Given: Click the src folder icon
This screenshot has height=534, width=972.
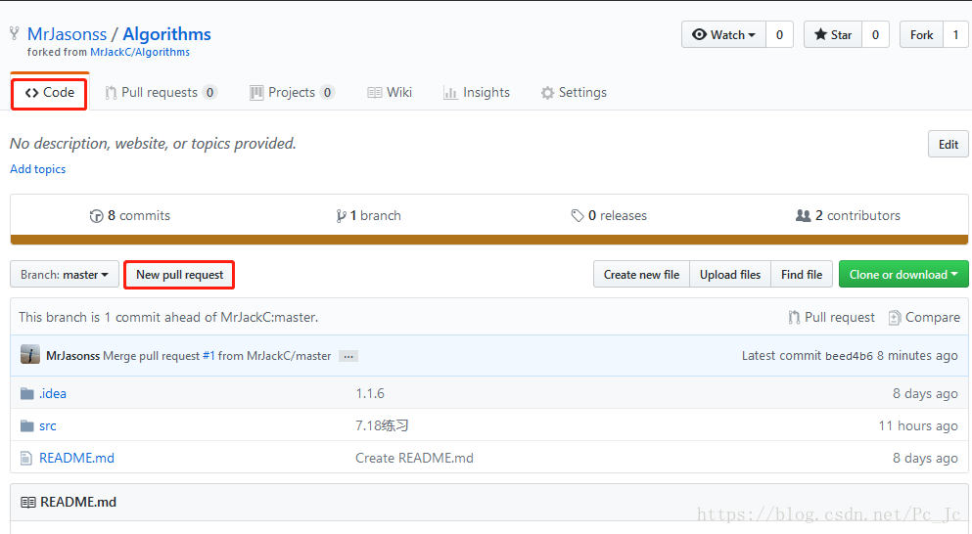Looking at the screenshot, I should click(x=26, y=425).
